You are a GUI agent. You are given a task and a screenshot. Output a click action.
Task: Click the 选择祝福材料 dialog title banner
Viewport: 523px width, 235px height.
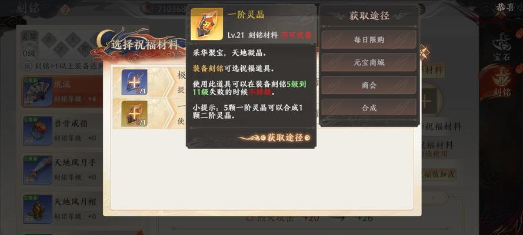pos(144,45)
